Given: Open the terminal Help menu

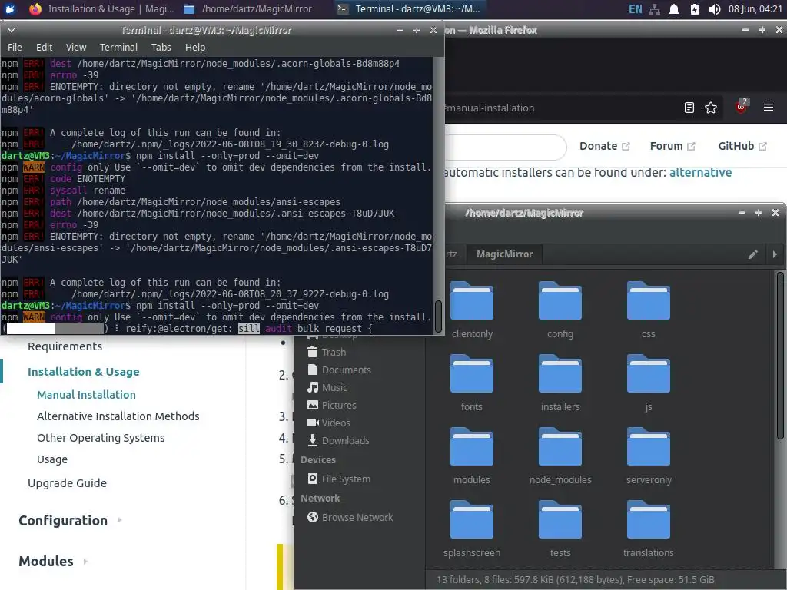Looking at the screenshot, I should pos(195,47).
